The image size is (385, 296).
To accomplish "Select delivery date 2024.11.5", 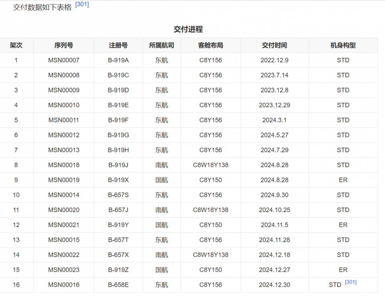I will (274, 225).
